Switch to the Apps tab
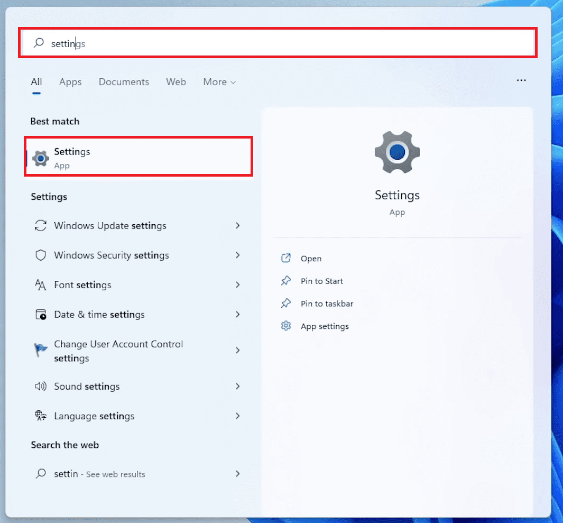This screenshot has width=563, height=523. 70,82
